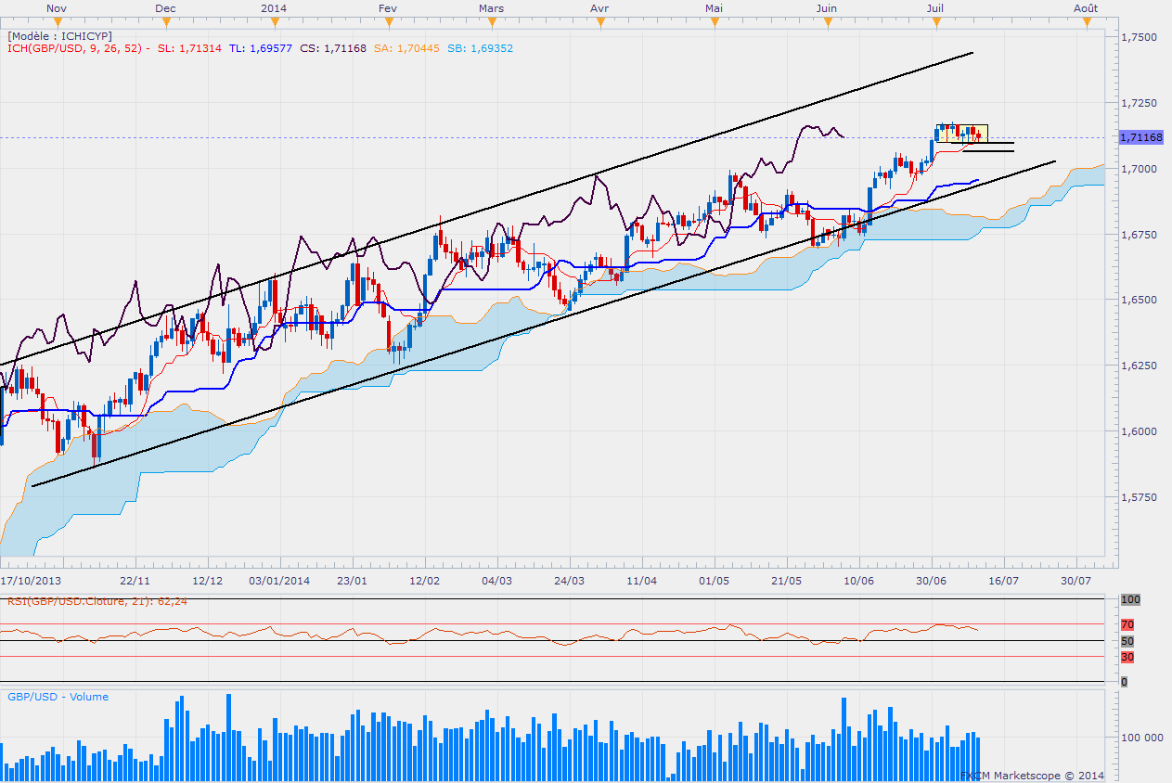This screenshot has width=1172, height=783.
Task: Select the ICH(GBP/USD, 9, 26, 52) indicator label
Action: tap(73, 47)
